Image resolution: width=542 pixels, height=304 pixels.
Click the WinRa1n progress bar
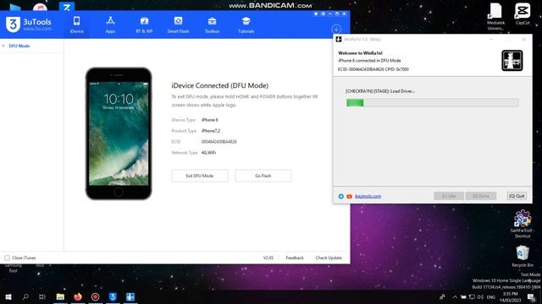[x=433, y=102]
